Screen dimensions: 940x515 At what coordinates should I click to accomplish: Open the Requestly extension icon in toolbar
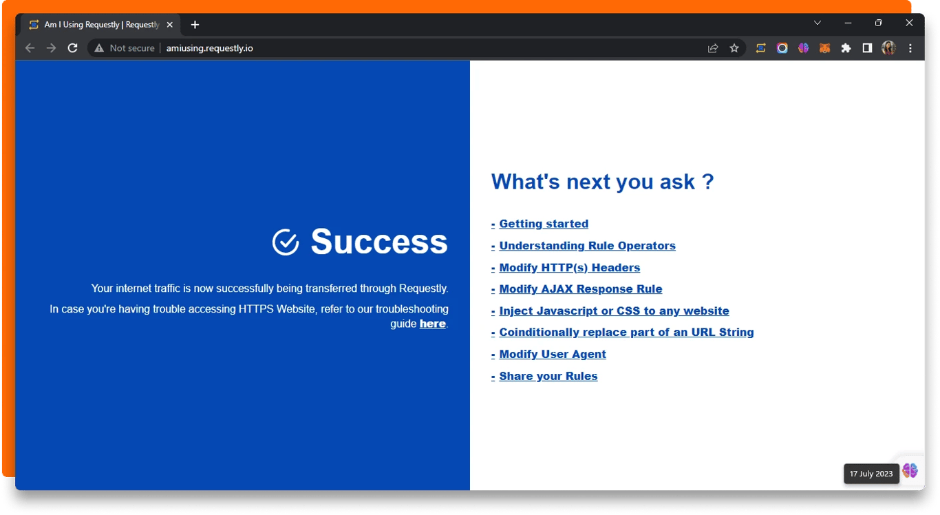coord(760,48)
